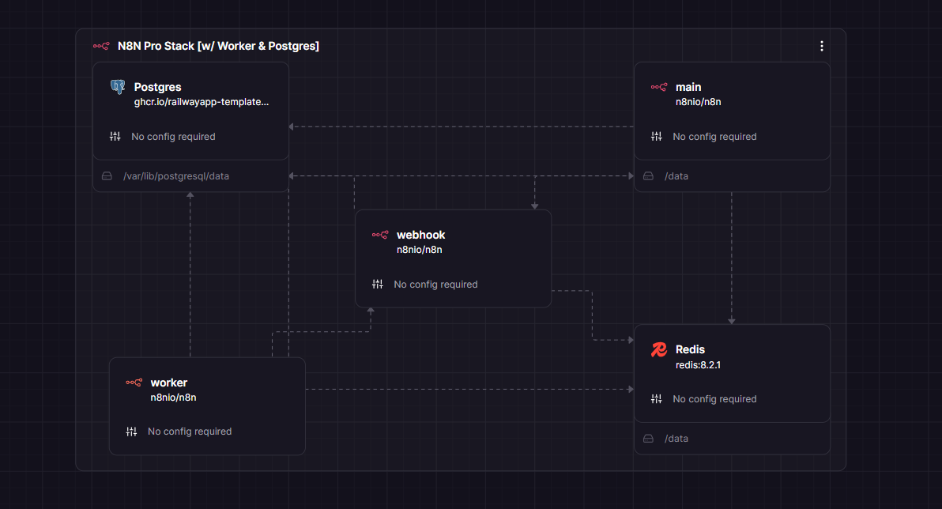Click the config sliders icon on the Redis card

click(656, 399)
